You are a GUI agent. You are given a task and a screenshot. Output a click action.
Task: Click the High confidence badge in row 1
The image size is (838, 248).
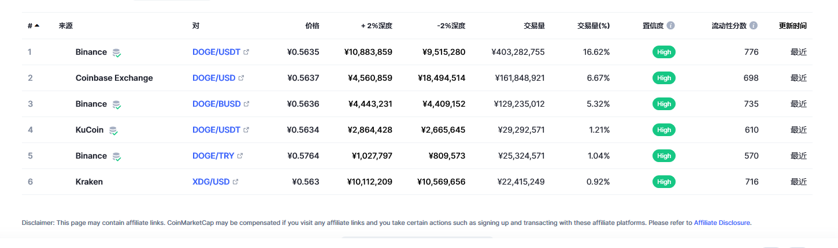coord(664,52)
